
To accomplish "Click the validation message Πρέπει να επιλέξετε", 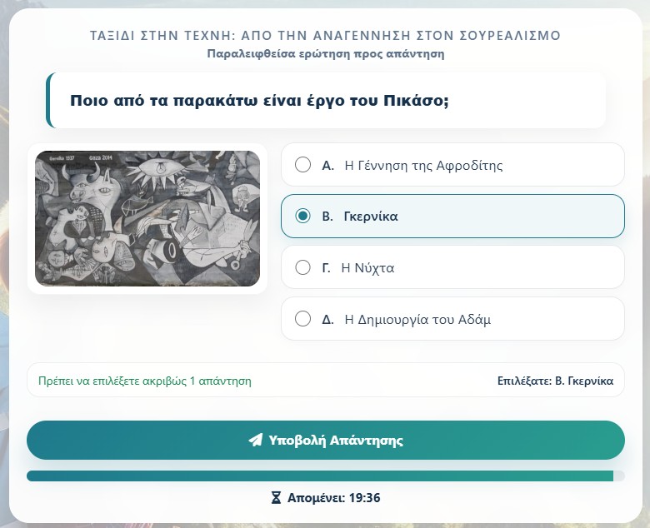I will click(145, 381).
